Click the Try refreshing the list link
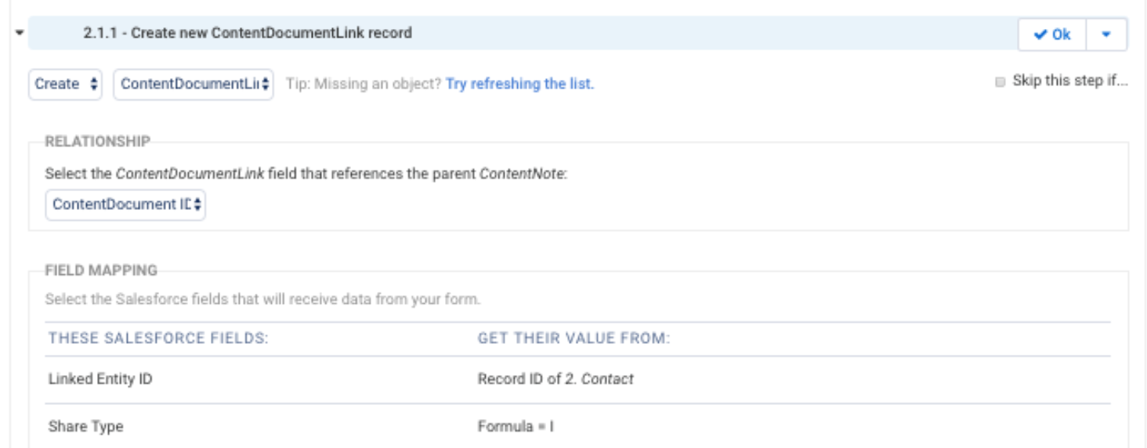This screenshot has height=448, width=1147. click(519, 85)
